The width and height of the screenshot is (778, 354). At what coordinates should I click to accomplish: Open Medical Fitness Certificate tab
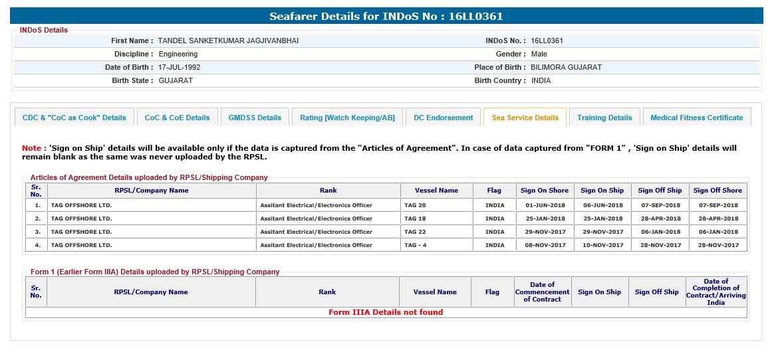pos(696,118)
